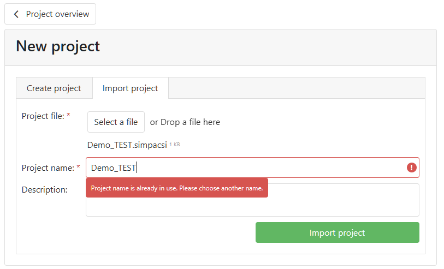
Task: Click the red asterisk next to Project file
Action: click(68, 116)
